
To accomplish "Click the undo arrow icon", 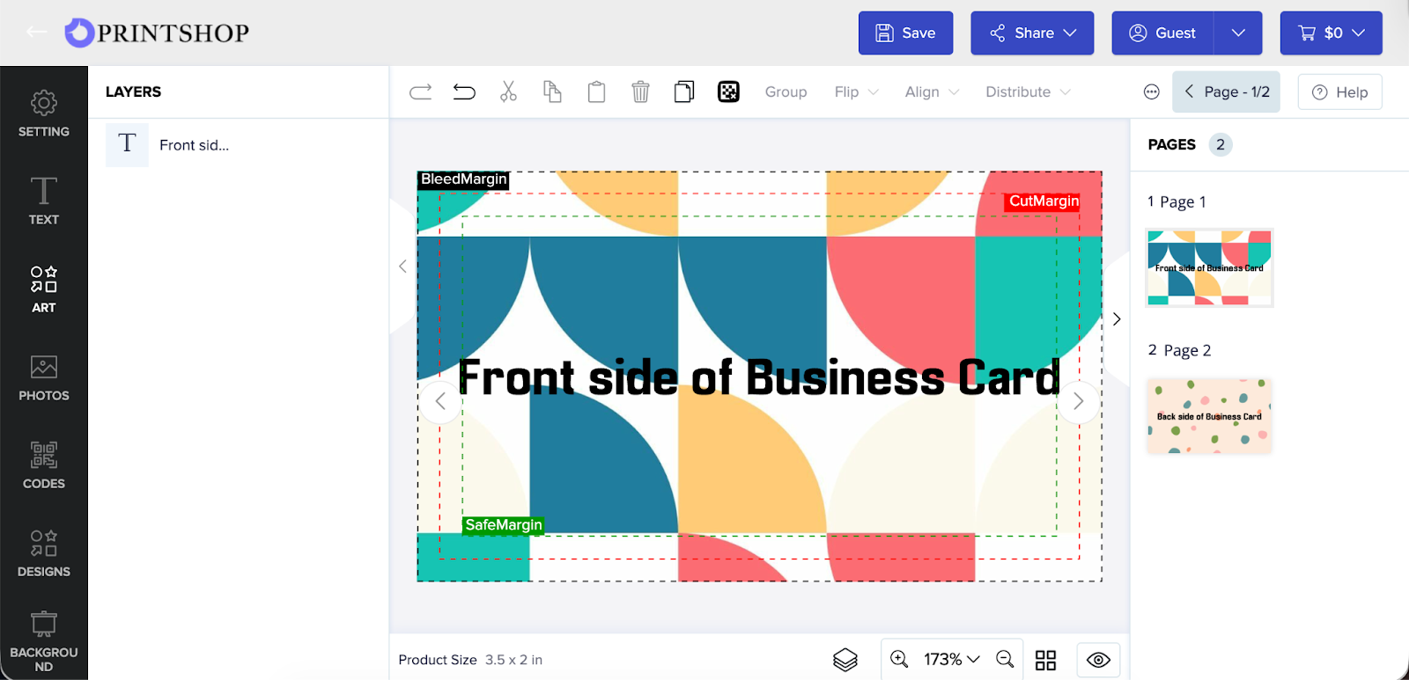I will coord(464,91).
